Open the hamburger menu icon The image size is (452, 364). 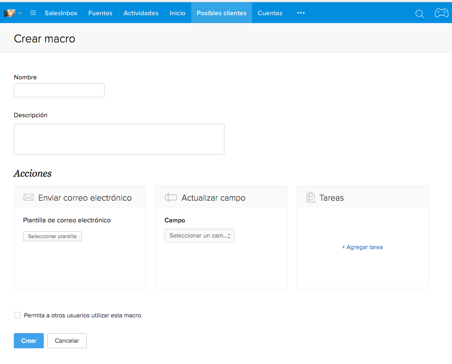point(33,13)
